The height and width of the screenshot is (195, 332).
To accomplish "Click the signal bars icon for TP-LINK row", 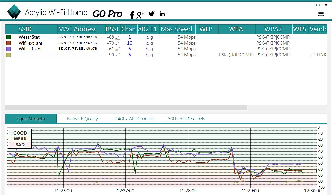I will pos(118,55).
